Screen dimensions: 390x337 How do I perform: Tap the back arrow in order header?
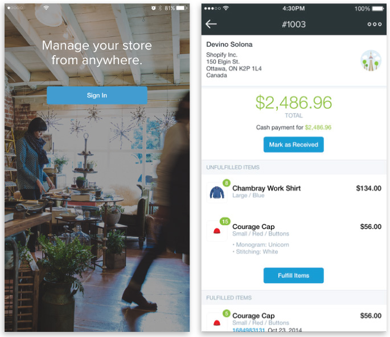coord(211,24)
